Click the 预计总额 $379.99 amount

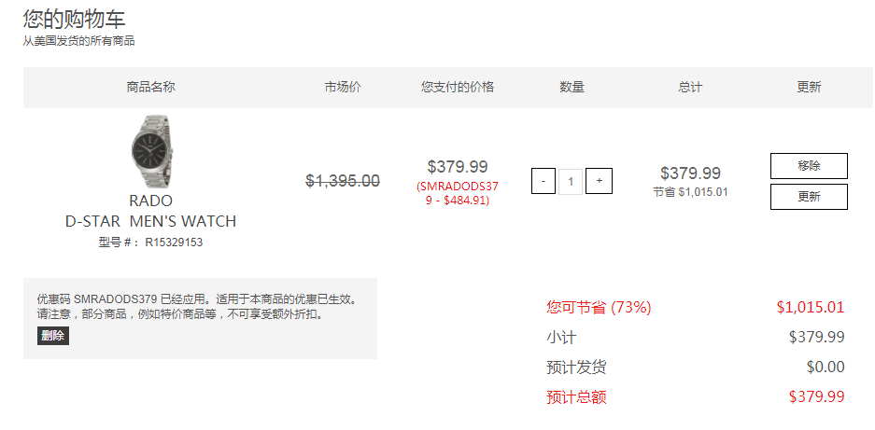pyautogui.click(x=816, y=397)
